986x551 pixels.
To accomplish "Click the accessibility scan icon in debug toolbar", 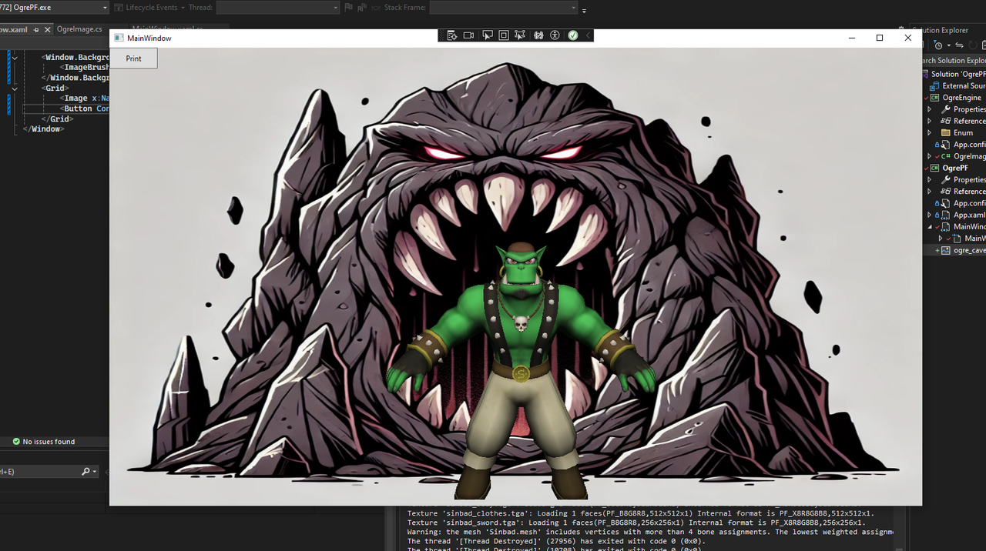I will [555, 35].
